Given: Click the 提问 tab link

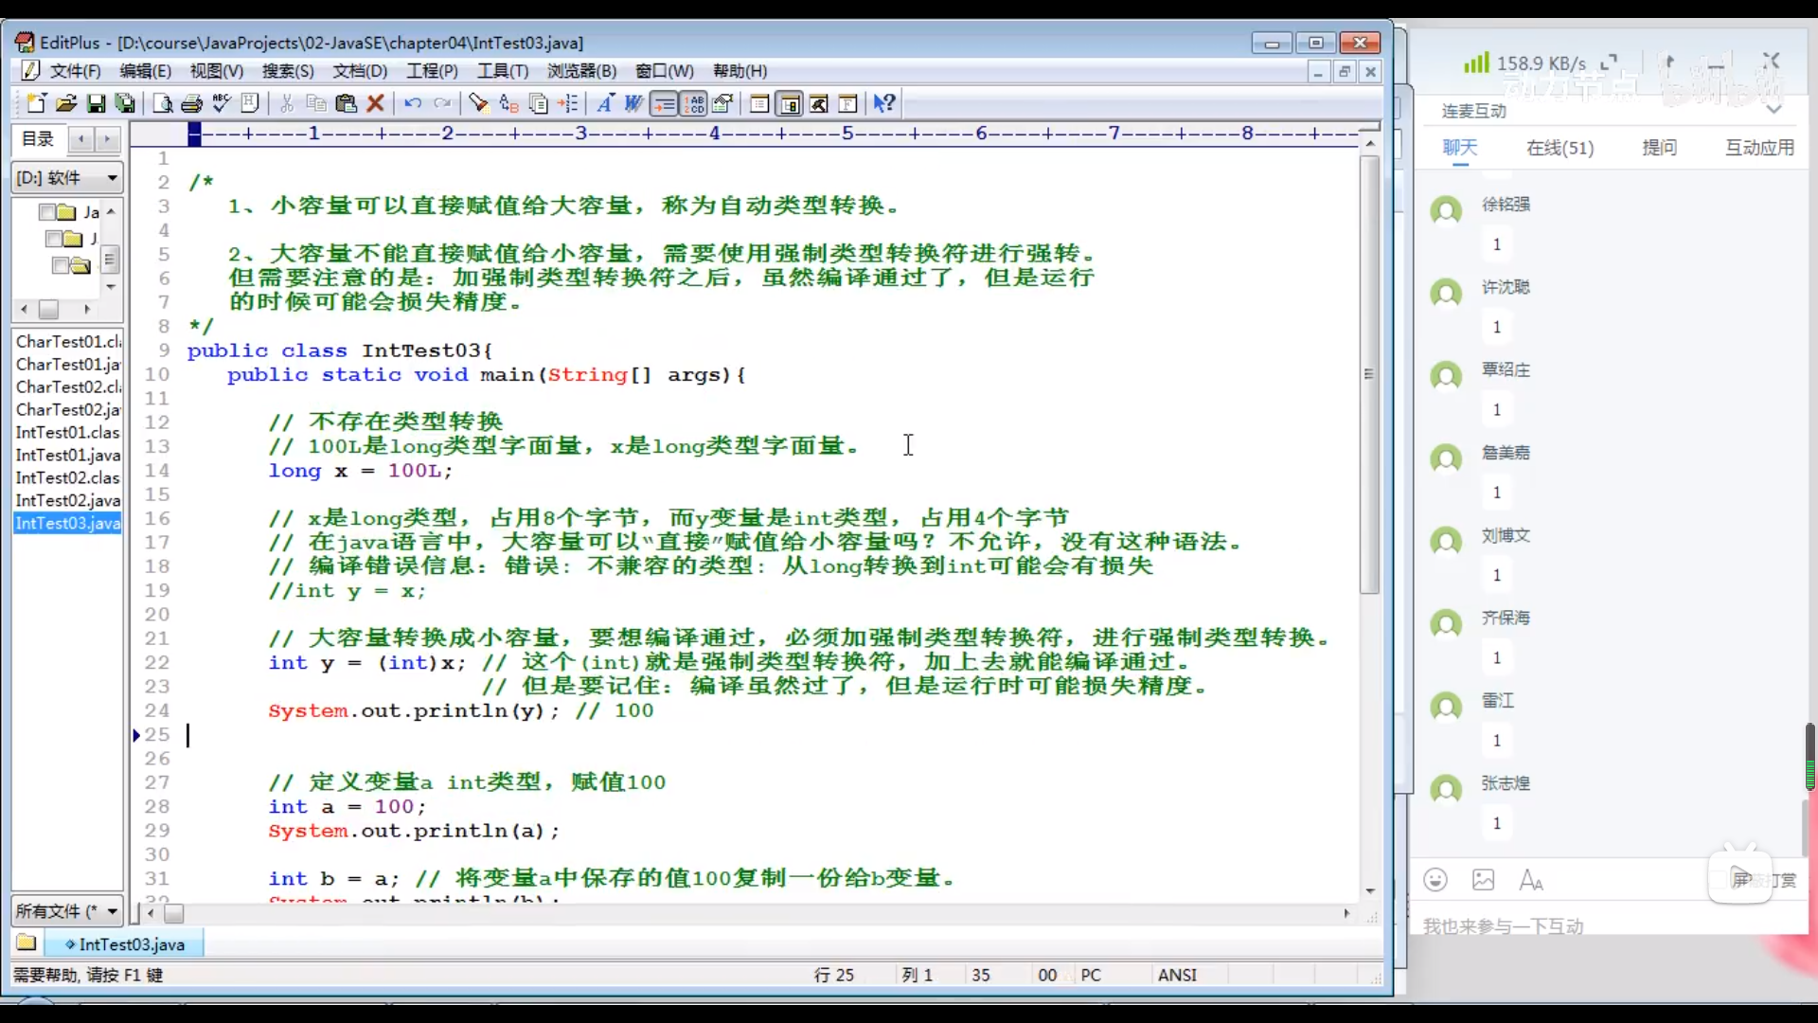Looking at the screenshot, I should 1659,148.
